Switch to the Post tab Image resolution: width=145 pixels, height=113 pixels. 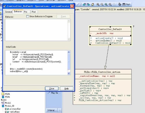[34, 12]
